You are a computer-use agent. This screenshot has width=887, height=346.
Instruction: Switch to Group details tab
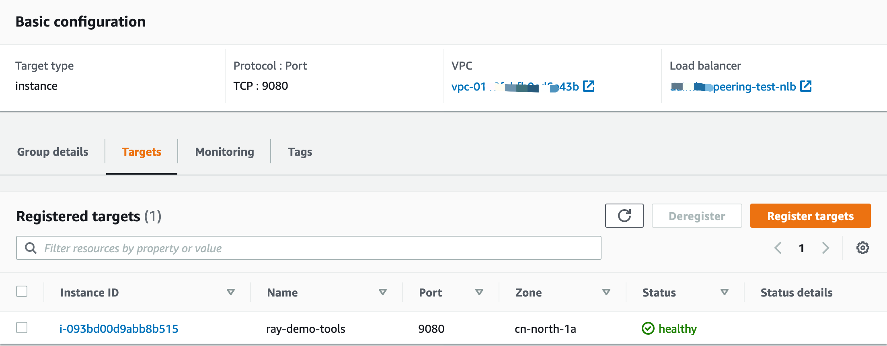[53, 152]
